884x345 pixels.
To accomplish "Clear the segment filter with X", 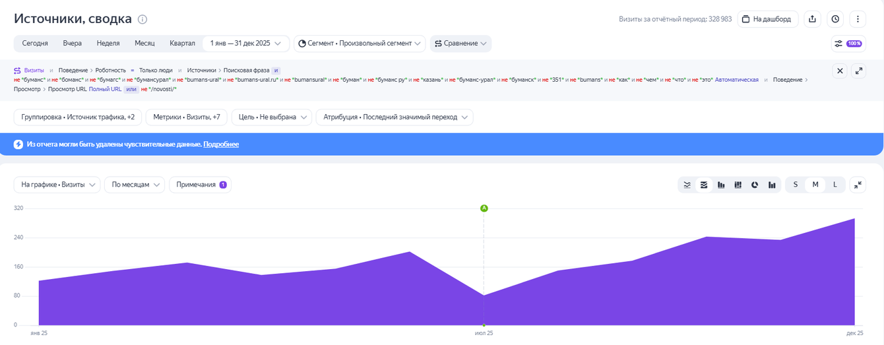I will point(840,71).
